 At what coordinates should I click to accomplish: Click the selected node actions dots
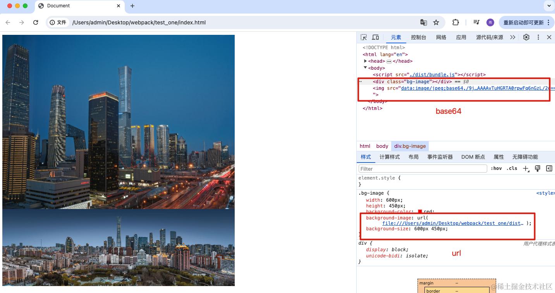click(x=361, y=82)
